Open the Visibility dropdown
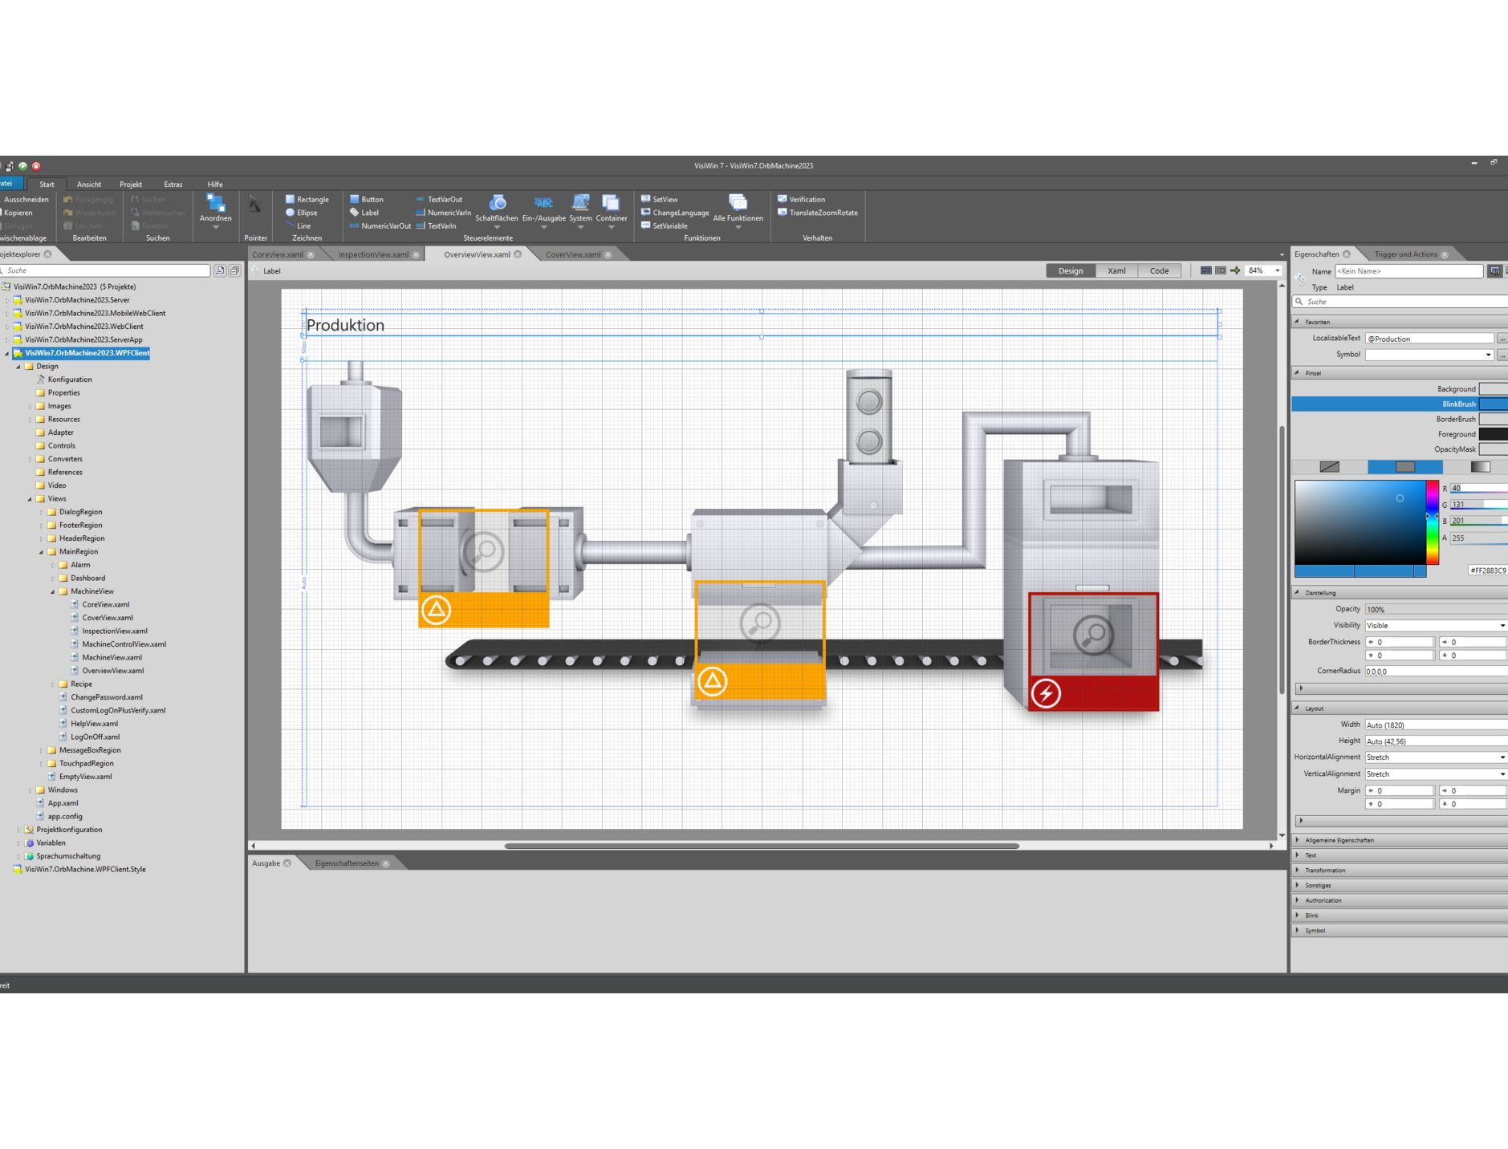The width and height of the screenshot is (1508, 1149). [x=1502, y=625]
